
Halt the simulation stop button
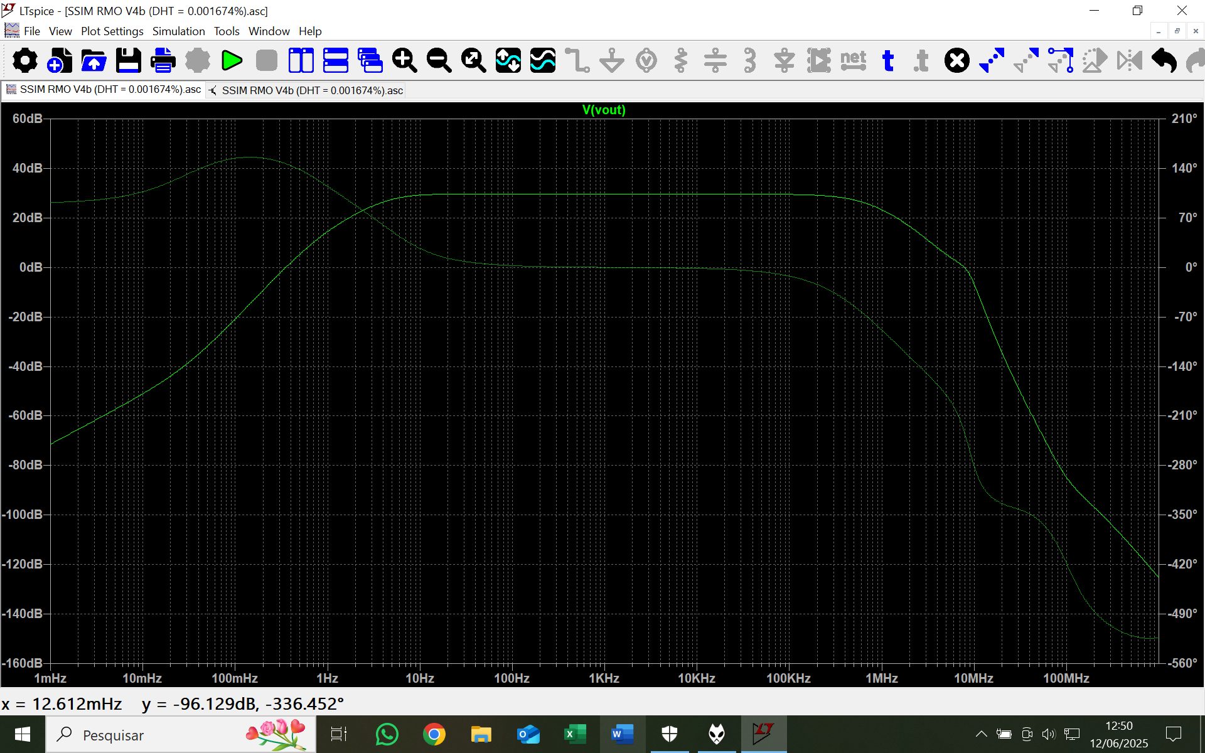click(x=267, y=61)
